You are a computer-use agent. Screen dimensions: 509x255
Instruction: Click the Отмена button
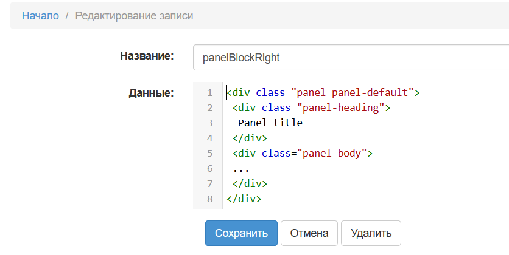(x=309, y=233)
